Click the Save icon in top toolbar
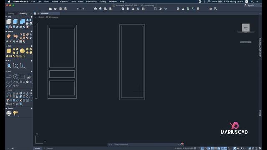Screen dimensions: 267x150 (x=60, y=9)
